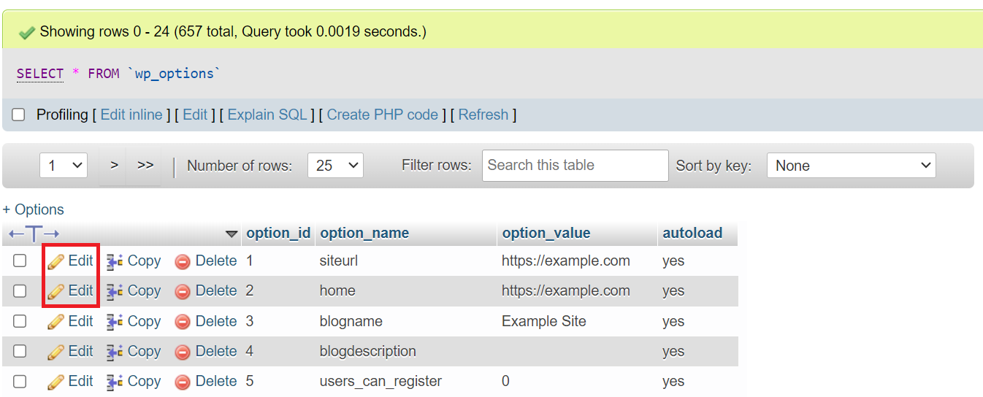Image resolution: width=983 pixels, height=397 pixels.
Task: Sort by the autoload column header
Action: pyautogui.click(x=692, y=234)
